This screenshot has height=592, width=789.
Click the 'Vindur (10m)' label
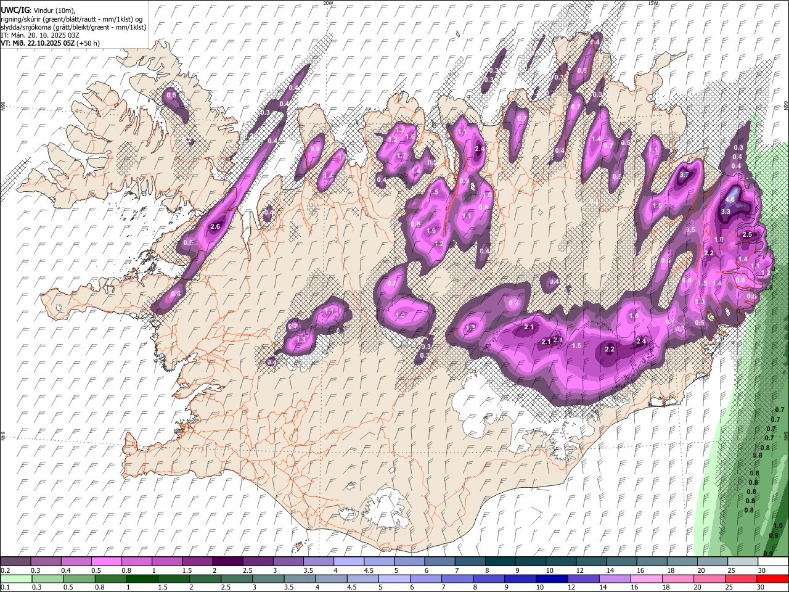53,10
